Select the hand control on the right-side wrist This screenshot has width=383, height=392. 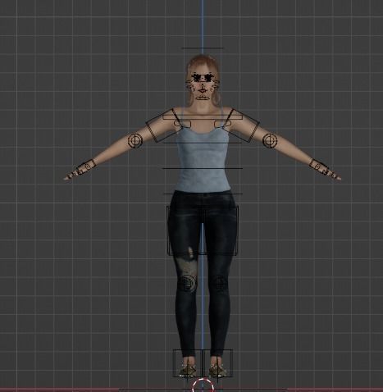click(x=319, y=166)
